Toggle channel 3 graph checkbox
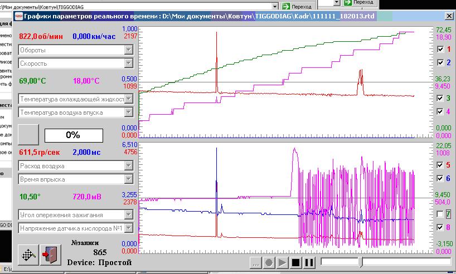This screenshot has width=456, height=274. click(440, 98)
